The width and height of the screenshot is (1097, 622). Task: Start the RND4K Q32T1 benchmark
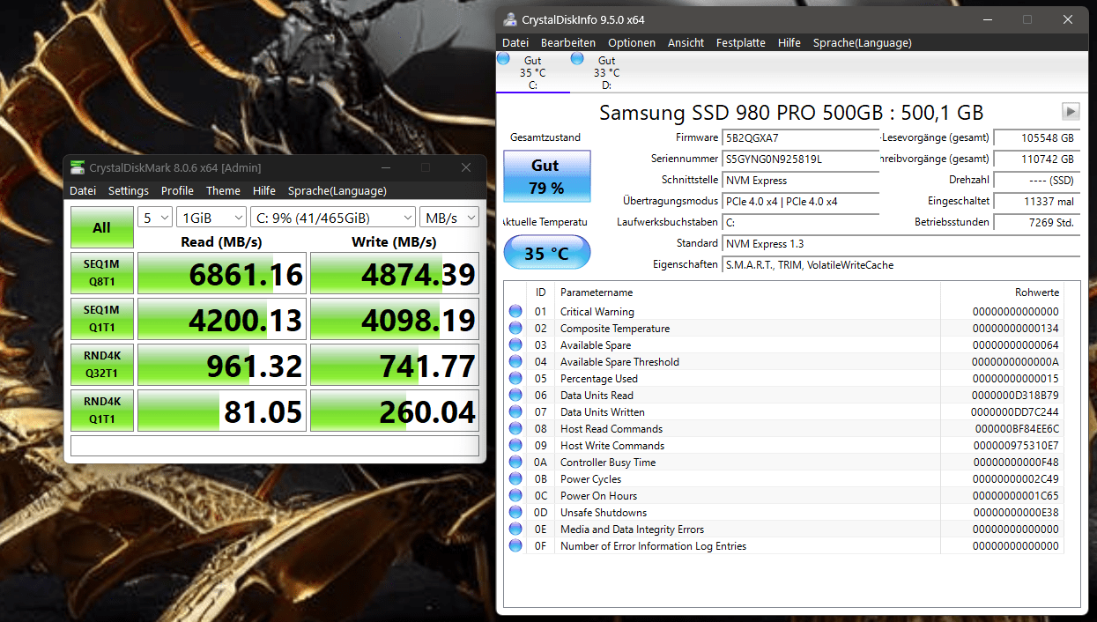(102, 365)
